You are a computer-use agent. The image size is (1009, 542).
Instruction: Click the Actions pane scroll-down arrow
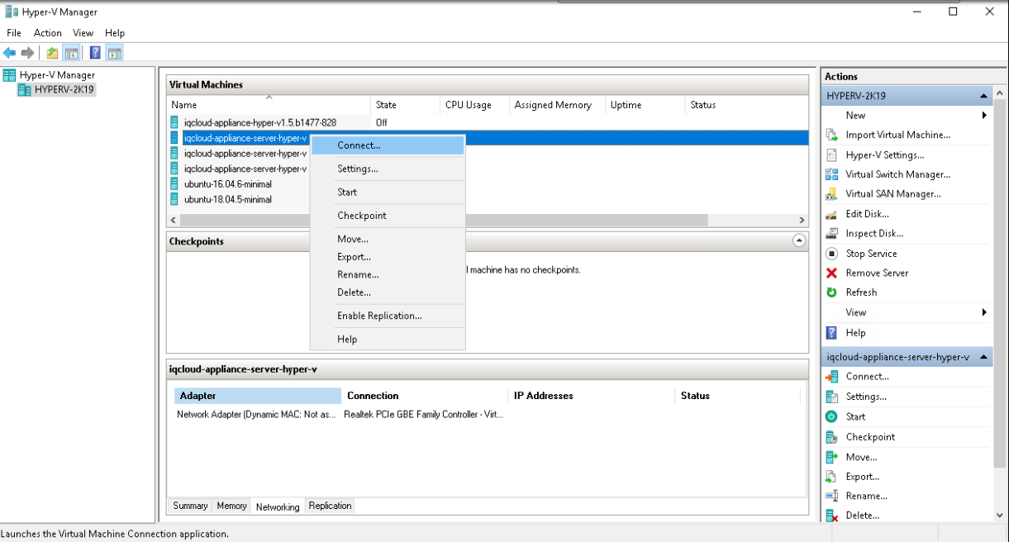pos(1000,515)
